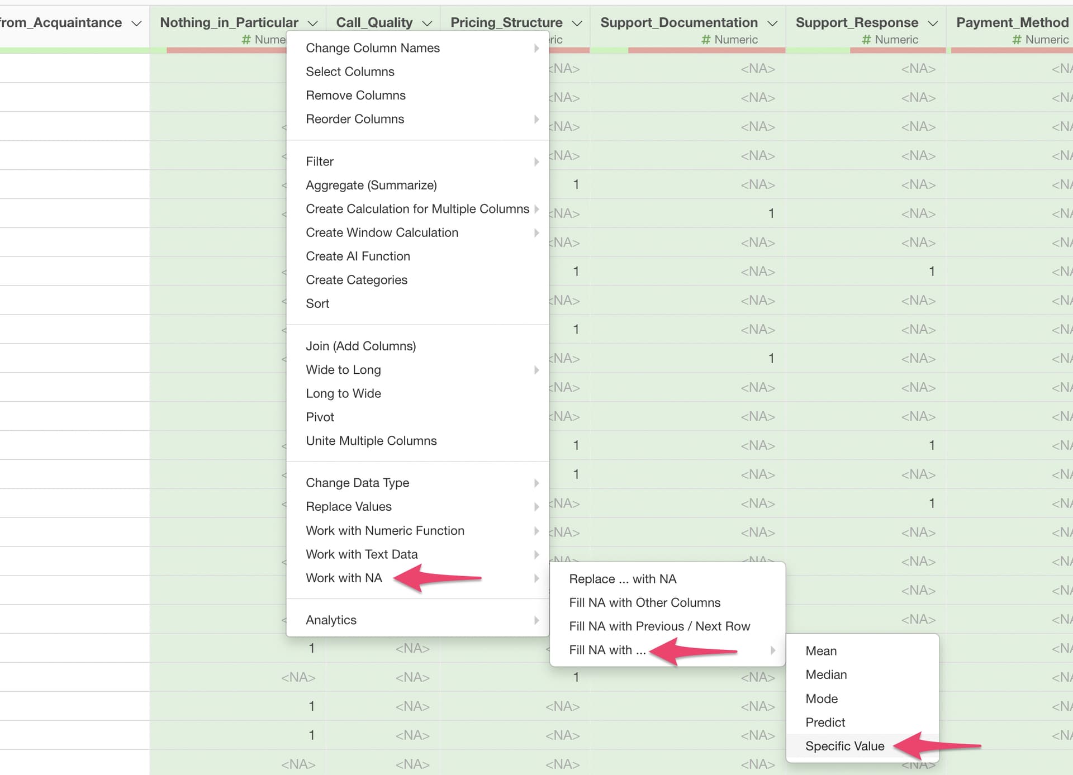
Task: Click numeric hash icon under Support_Response
Action: pyautogui.click(x=866, y=40)
